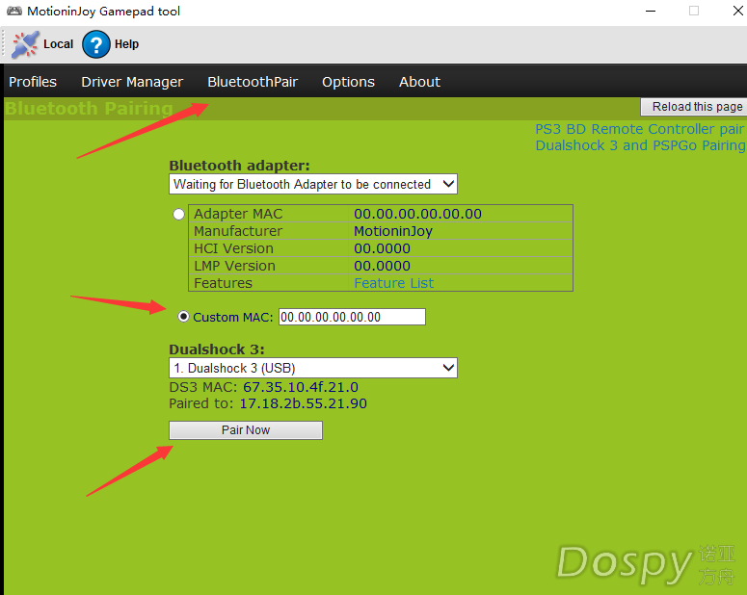Image resolution: width=747 pixels, height=595 pixels.
Task: Click DS3 MAC value 67.35.10.4f.21.0
Action: pos(301,387)
